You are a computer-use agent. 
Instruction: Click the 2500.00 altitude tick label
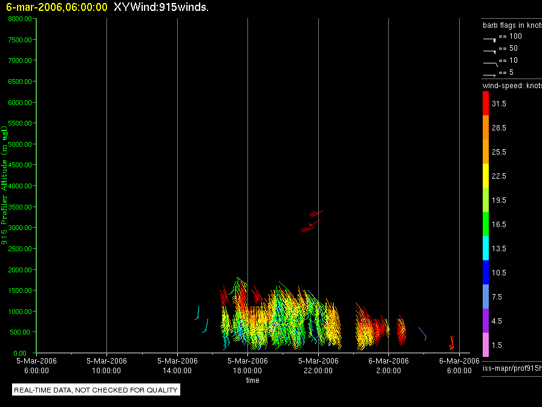point(20,249)
